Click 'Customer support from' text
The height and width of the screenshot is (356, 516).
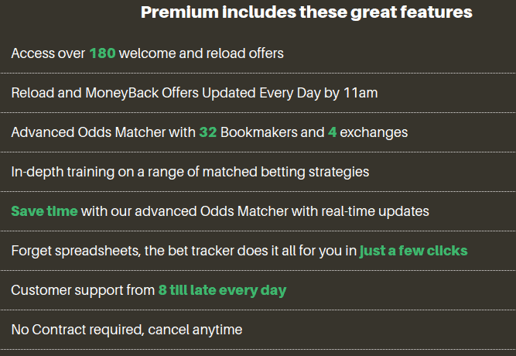(x=83, y=291)
